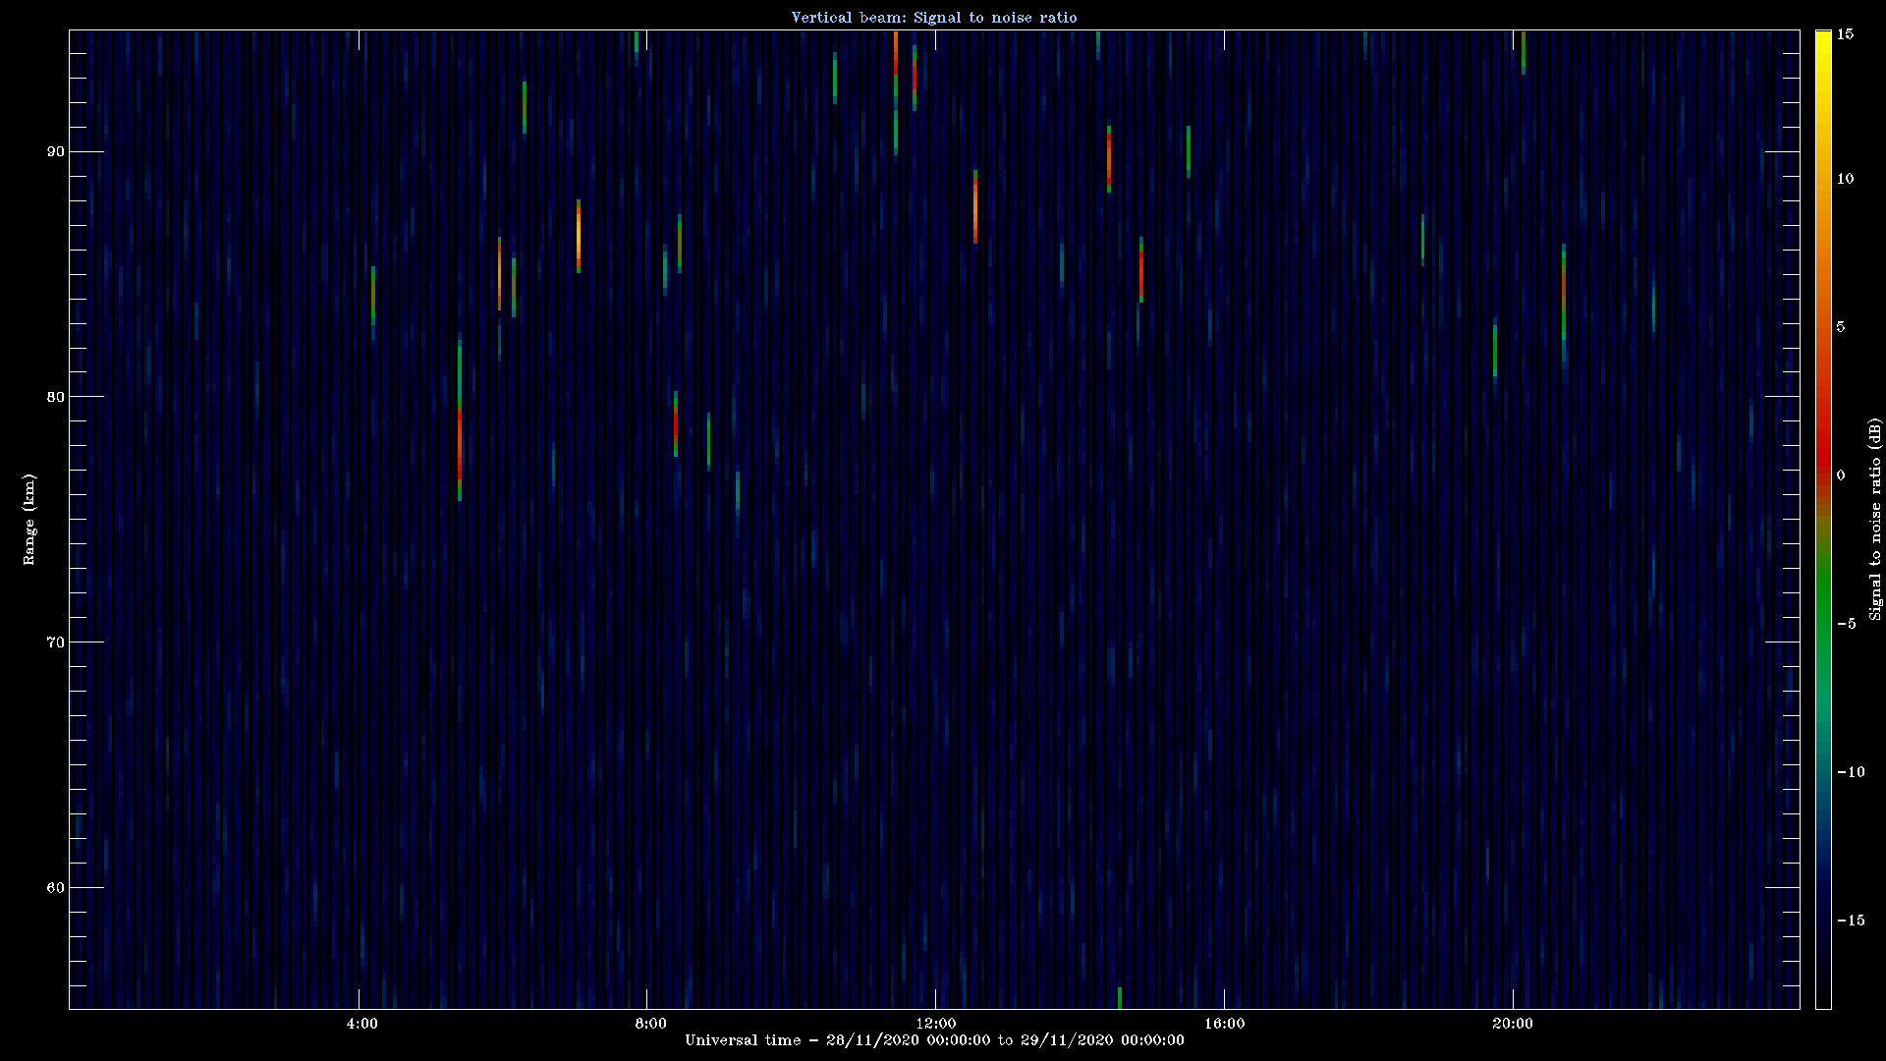Click the -5 dB colorbar tick label
1886x1061 pixels.
tap(1846, 624)
